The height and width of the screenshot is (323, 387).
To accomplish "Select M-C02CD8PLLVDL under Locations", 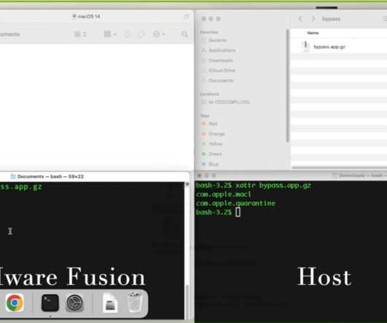I will 229,102.
